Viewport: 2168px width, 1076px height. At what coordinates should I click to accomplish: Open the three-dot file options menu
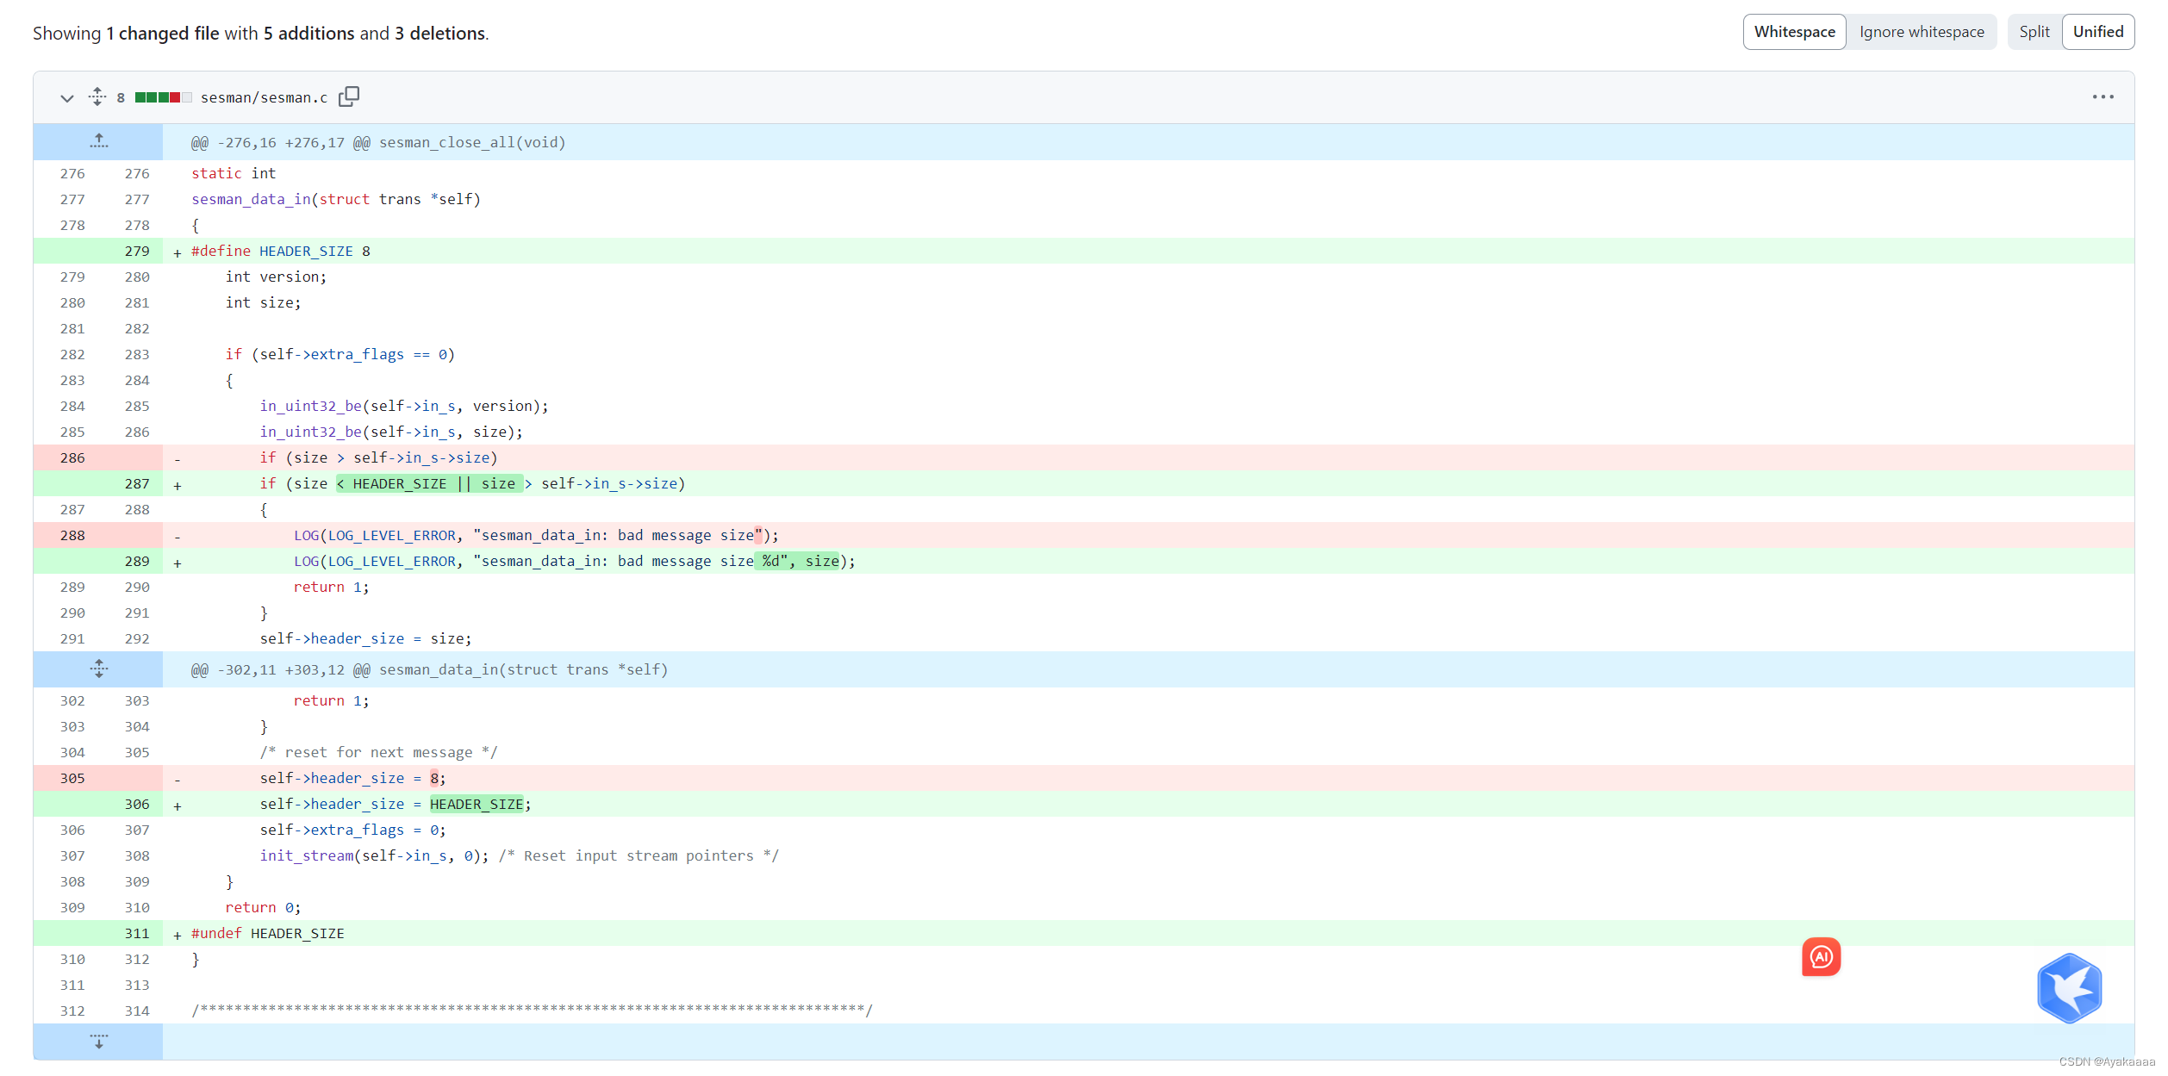point(2103,96)
